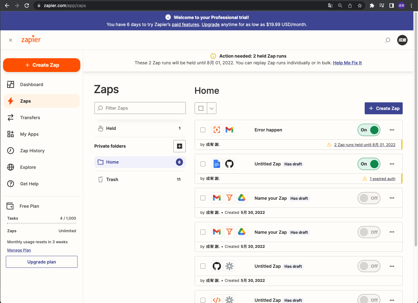The height and width of the screenshot is (303, 418).
Task: Open more options for the Google Docs Untitled Zap
Action: (x=392, y=164)
